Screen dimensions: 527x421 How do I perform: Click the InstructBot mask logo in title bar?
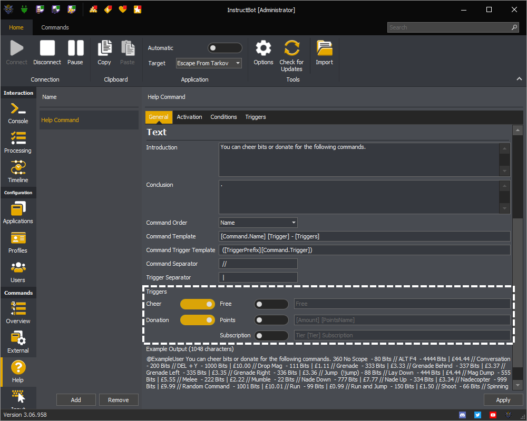pos(8,9)
